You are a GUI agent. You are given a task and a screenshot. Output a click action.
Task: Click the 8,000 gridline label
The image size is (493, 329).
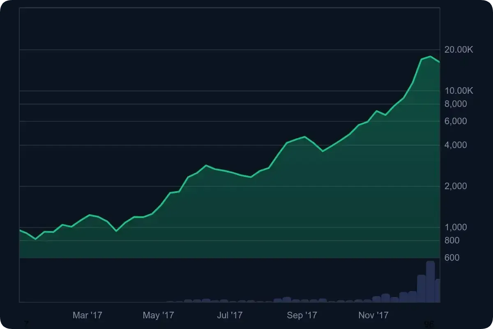tap(455, 104)
